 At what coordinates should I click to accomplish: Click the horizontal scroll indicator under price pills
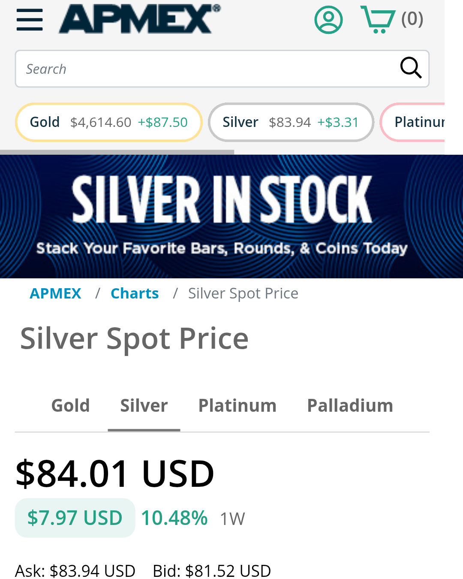(117, 152)
